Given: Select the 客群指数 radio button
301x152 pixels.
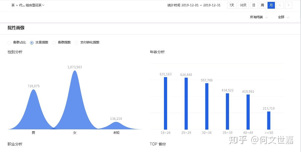Looking at the screenshot, I should point(54,43).
